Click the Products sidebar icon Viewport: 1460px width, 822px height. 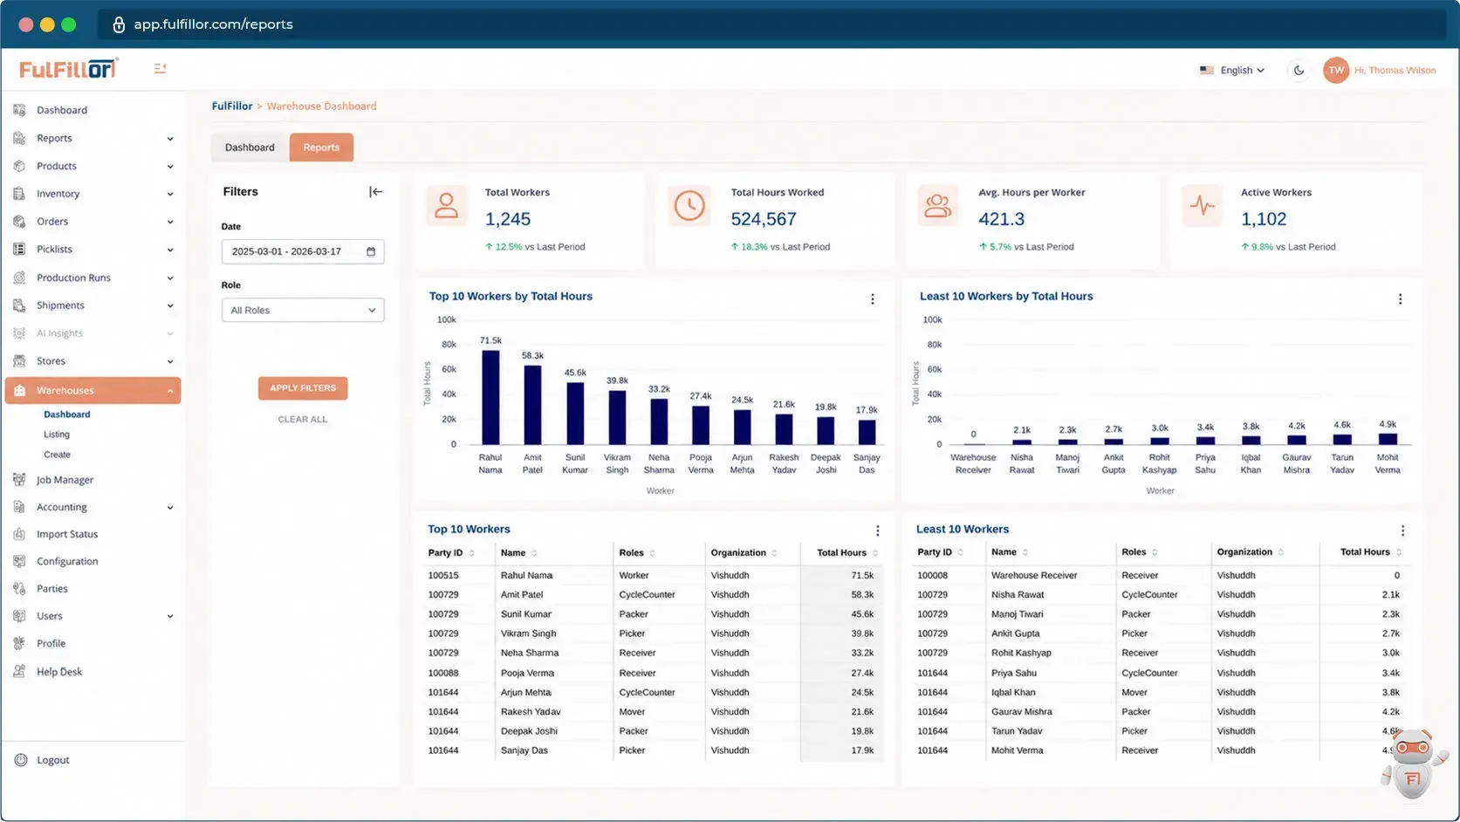19,166
